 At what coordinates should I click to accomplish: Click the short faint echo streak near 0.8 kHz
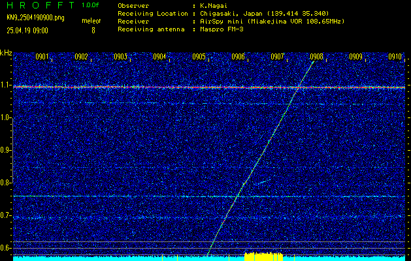[263, 181]
